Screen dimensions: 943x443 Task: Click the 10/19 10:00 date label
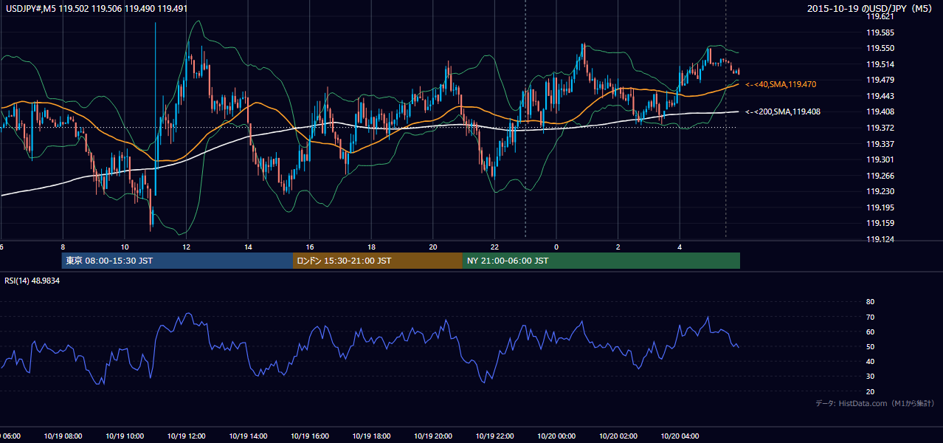125,436
